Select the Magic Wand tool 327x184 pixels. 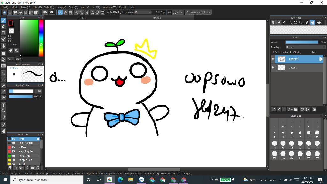point(3,85)
